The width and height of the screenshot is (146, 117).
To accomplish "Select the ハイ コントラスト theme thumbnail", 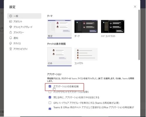I will [x=113, y=26].
